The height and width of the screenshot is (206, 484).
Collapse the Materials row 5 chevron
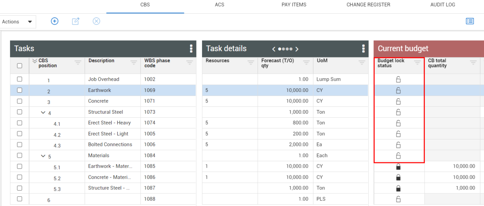click(43, 156)
